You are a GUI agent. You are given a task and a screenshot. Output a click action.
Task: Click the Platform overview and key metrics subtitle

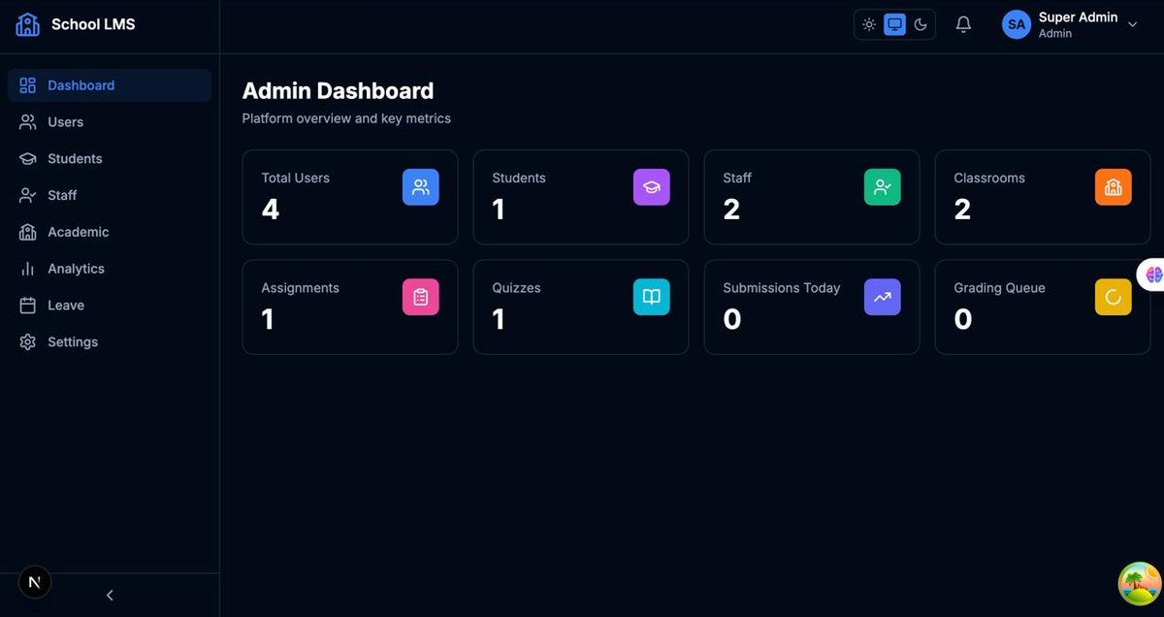click(x=346, y=118)
